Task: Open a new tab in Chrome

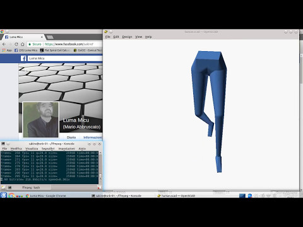Action: click(x=50, y=37)
